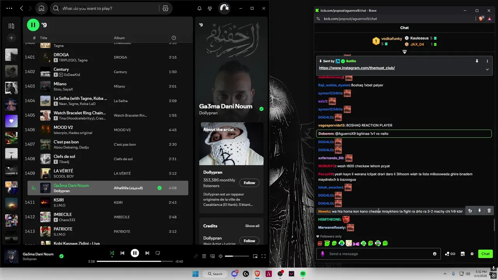Pause playlist with green header button

[33, 25]
